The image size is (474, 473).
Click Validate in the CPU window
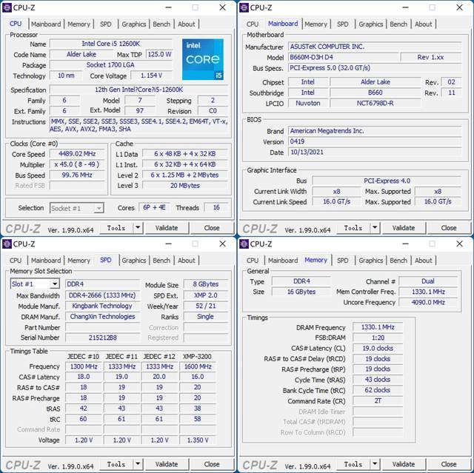(x=167, y=228)
